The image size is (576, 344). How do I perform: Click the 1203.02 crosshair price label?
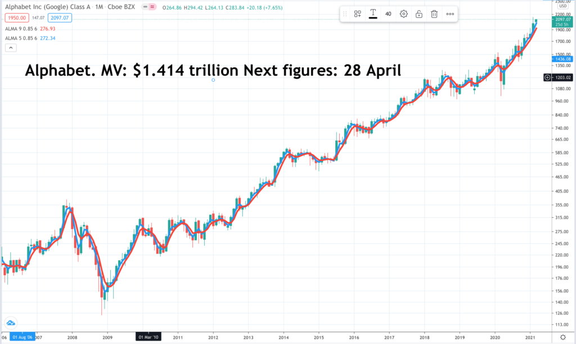point(562,78)
